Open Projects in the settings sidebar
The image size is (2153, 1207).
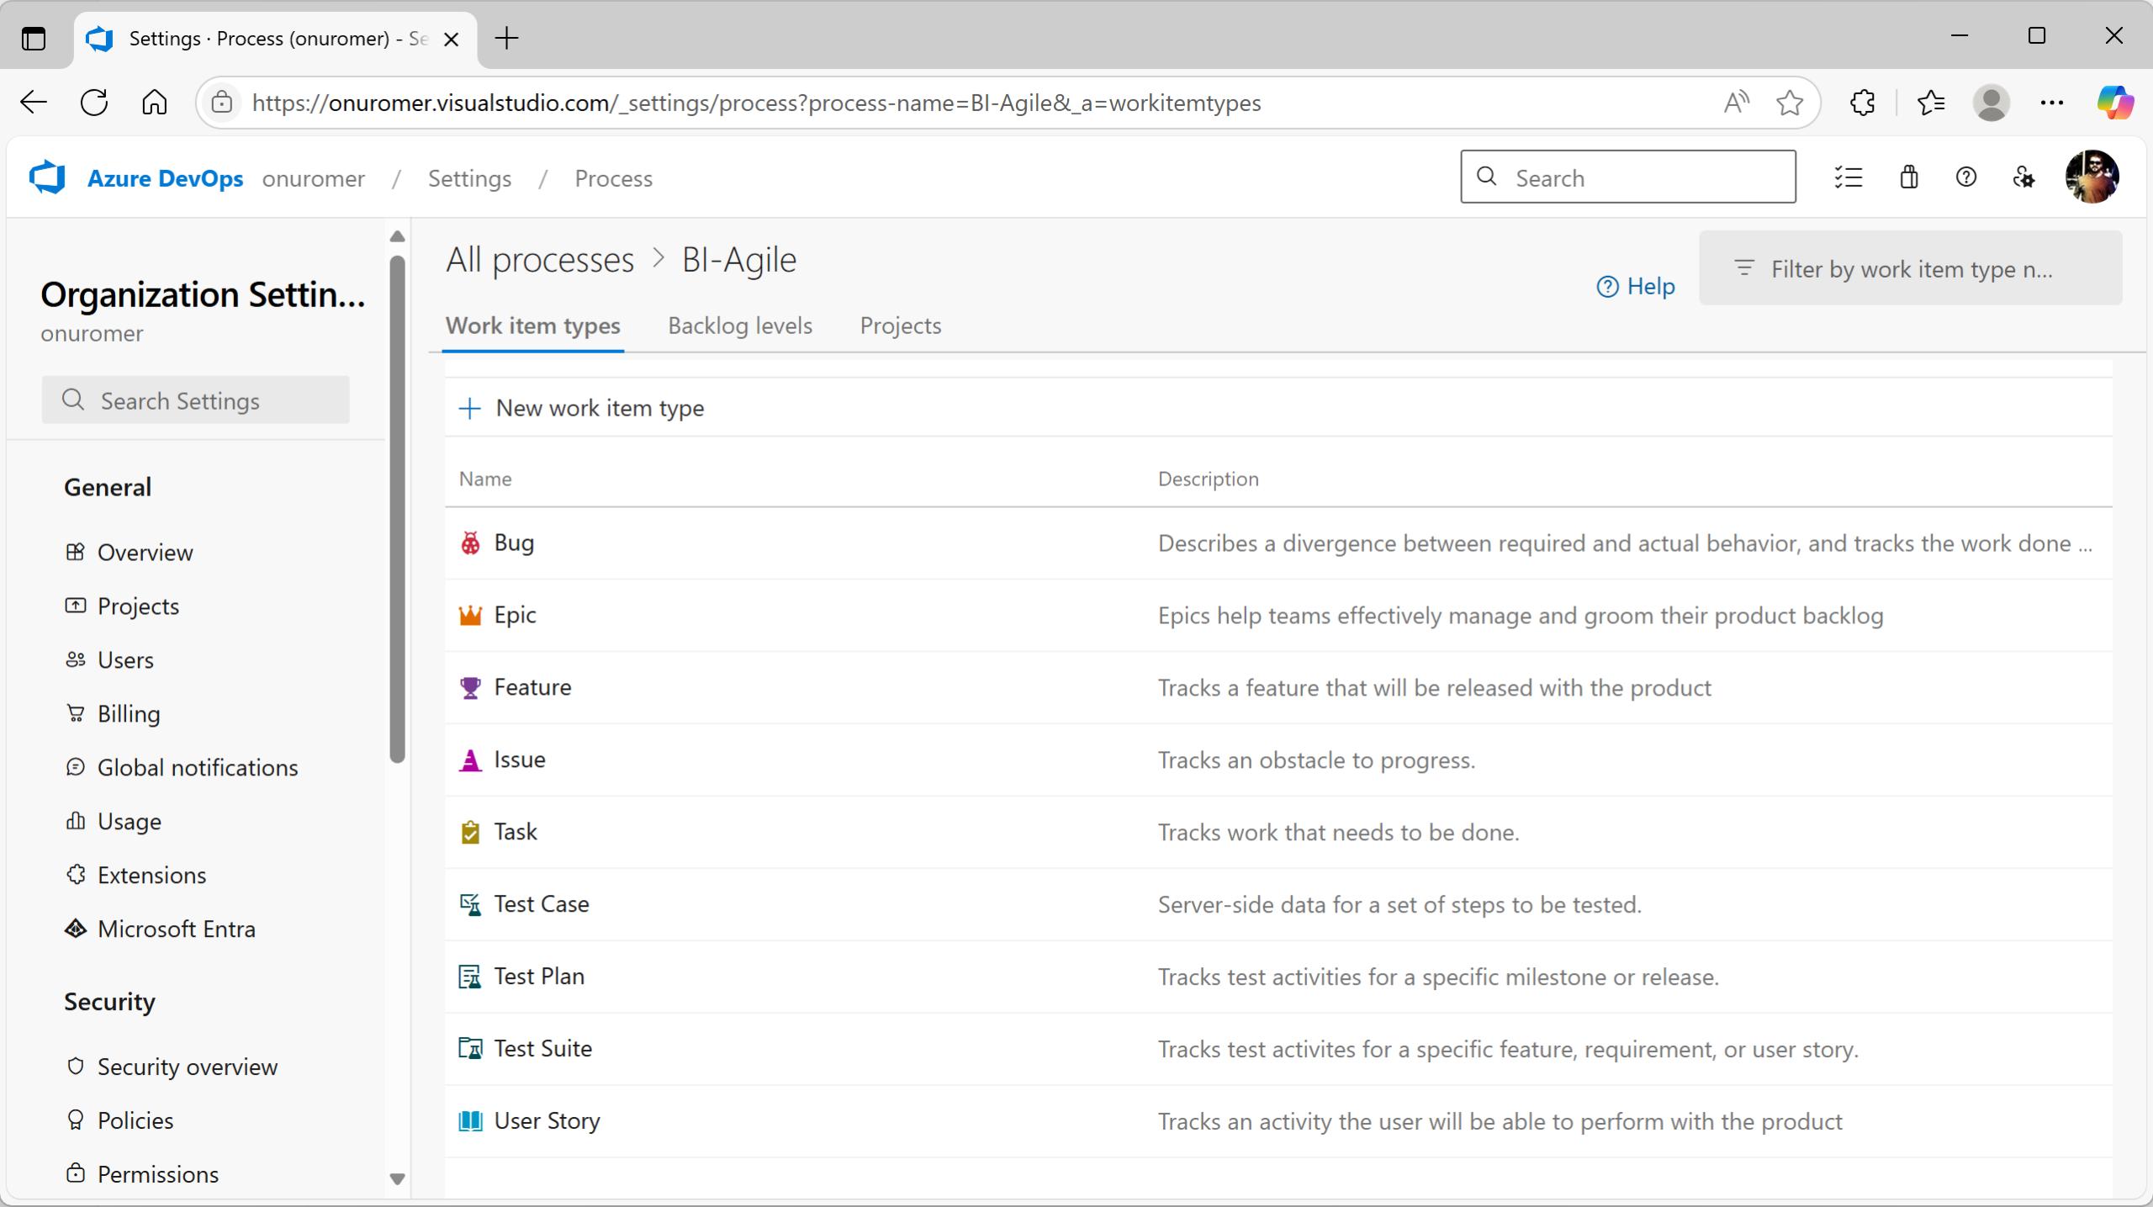(x=138, y=606)
